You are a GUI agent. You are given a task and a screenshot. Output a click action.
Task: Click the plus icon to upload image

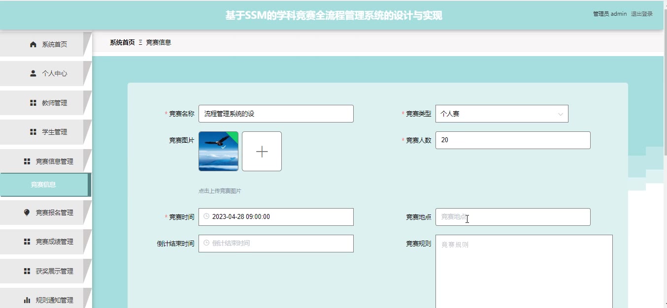(x=262, y=152)
